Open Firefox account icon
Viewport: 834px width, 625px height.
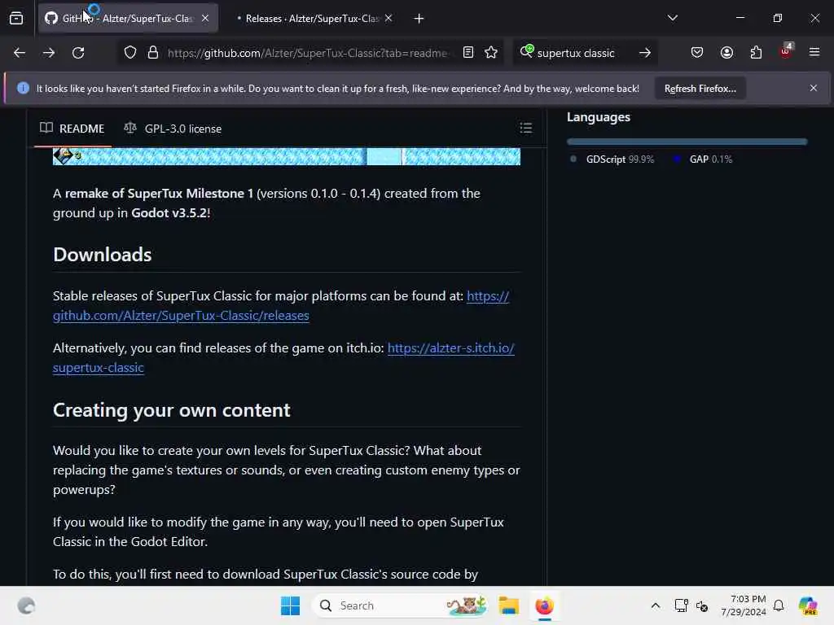tap(726, 53)
